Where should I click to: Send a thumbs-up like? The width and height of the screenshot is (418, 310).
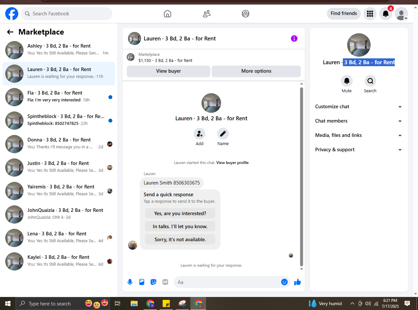(297, 282)
